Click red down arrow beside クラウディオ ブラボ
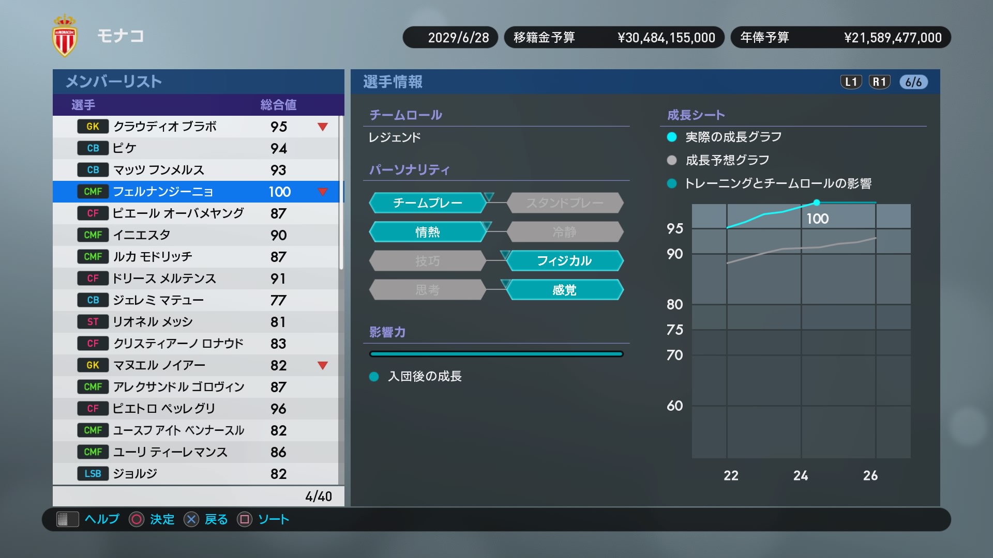The width and height of the screenshot is (993, 558). (323, 127)
